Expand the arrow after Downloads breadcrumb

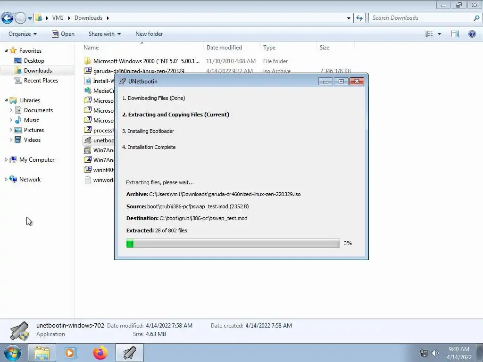[x=108, y=18]
